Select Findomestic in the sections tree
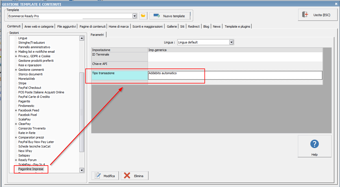The height and width of the screenshot is (187, 340). pos(27,106)
